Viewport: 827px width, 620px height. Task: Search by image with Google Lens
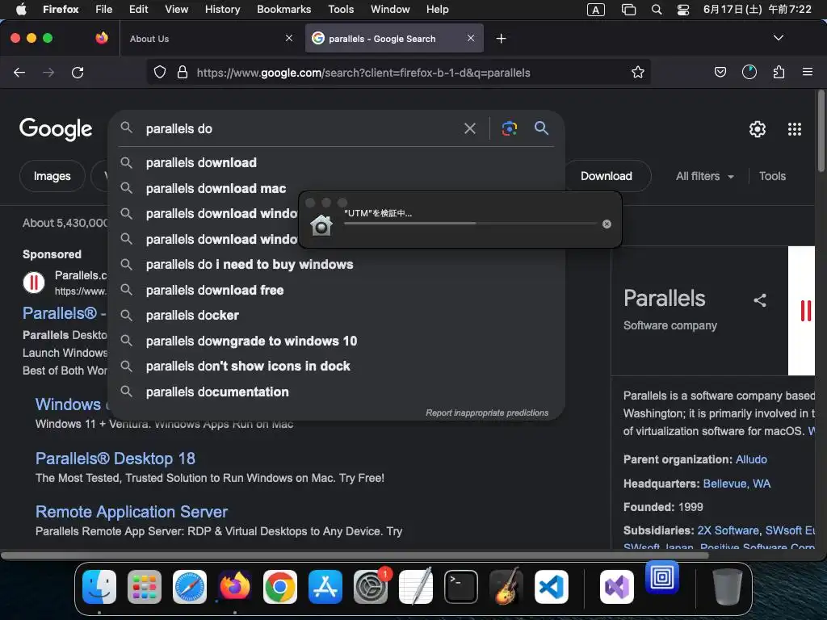click(x=509, y=128)
